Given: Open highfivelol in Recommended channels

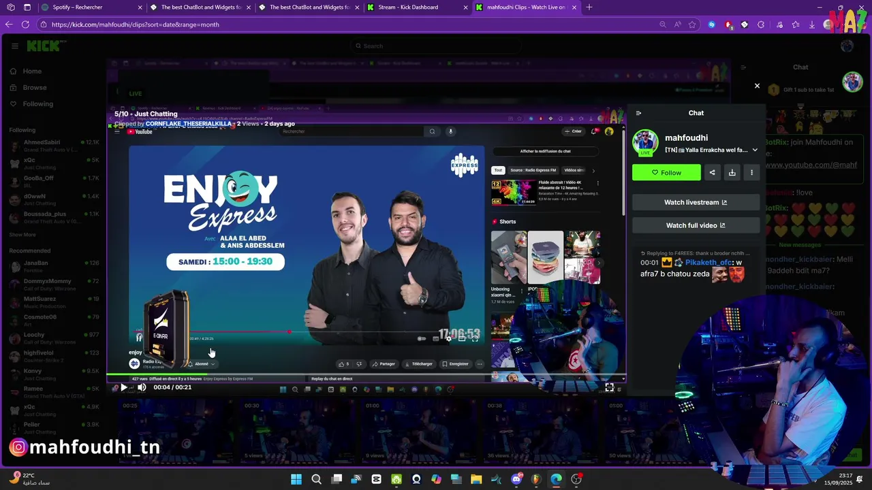Looking at the screenshot, I should pos(54,357).
